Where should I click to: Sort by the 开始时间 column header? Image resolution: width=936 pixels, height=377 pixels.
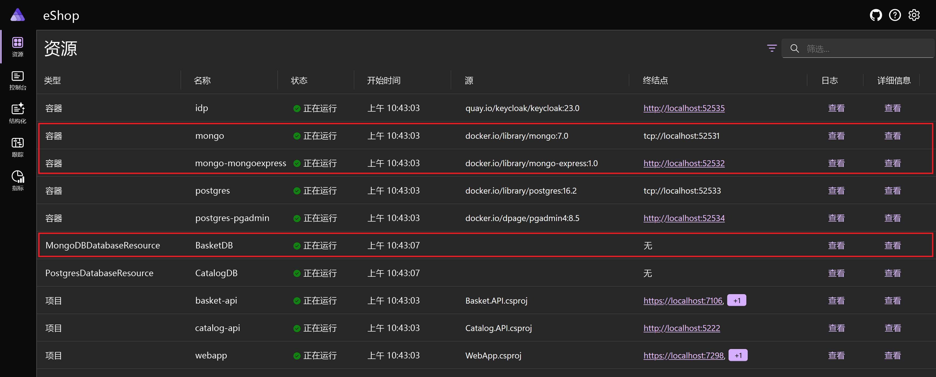[x=384, y=80]
